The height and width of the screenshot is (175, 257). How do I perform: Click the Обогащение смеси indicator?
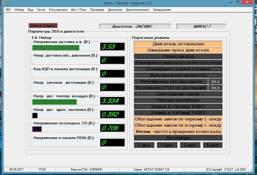[x=178, y=94]
